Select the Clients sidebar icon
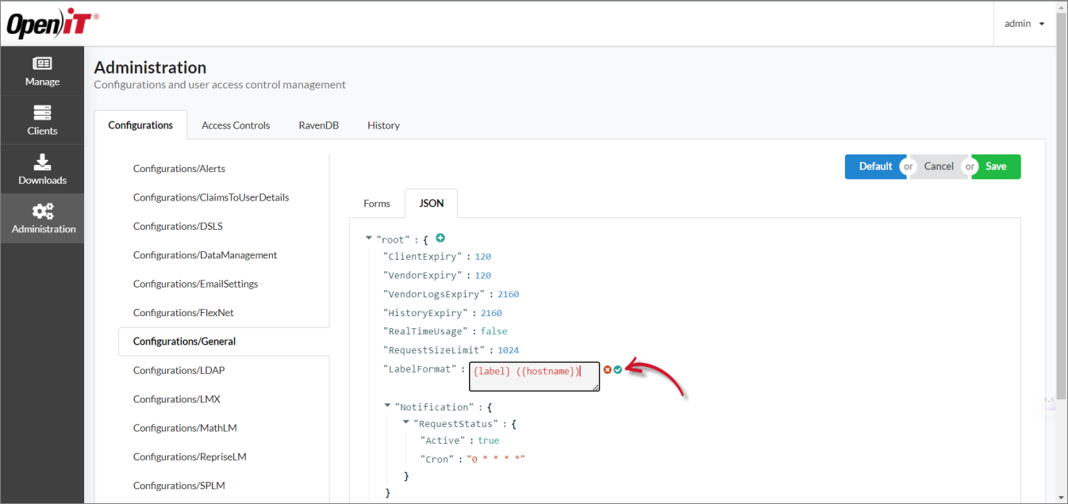Image resolution: width=1068 pixels, height=504 pixels. [42, 120]
